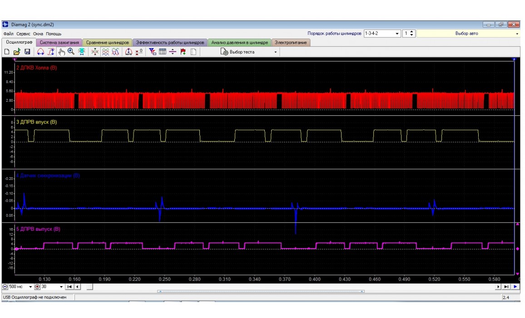The height and width of the screenshot is (318, 525).
Task: Open the Выбор теста dropdown
Action: pos(275,52)
